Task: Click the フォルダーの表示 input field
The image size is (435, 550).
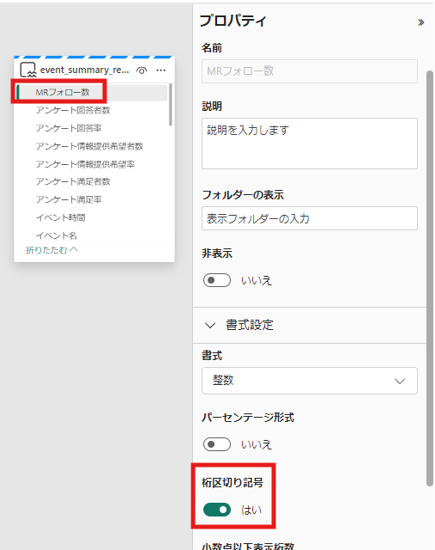Action: click(309, 218)
